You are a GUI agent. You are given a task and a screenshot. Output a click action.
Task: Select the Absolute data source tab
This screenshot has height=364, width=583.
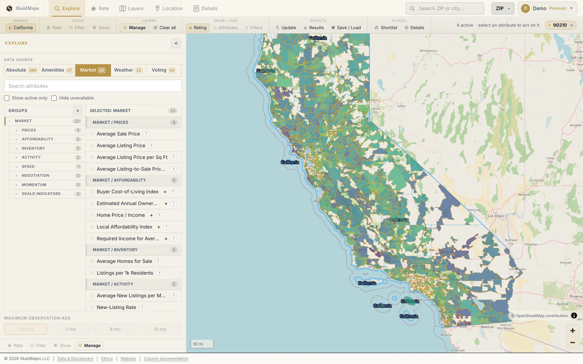(x=22, y=70)
